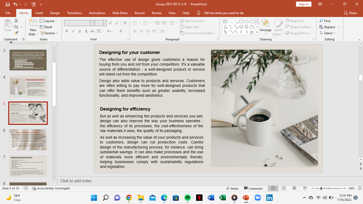Add a New Slide
This screenshot has width=363, height=204.
[33, 27]
